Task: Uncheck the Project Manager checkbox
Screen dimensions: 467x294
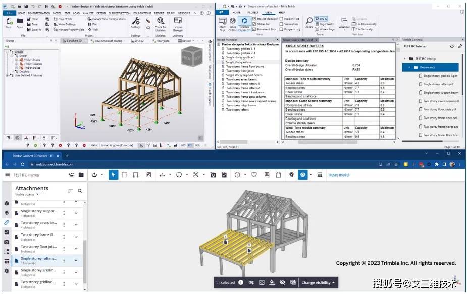Action: 254,19
